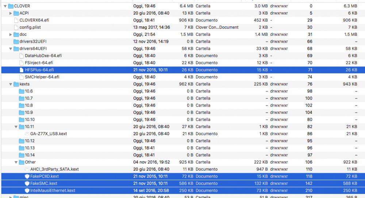Select the DataHubDxe-64.efi file name

[43, 56]
